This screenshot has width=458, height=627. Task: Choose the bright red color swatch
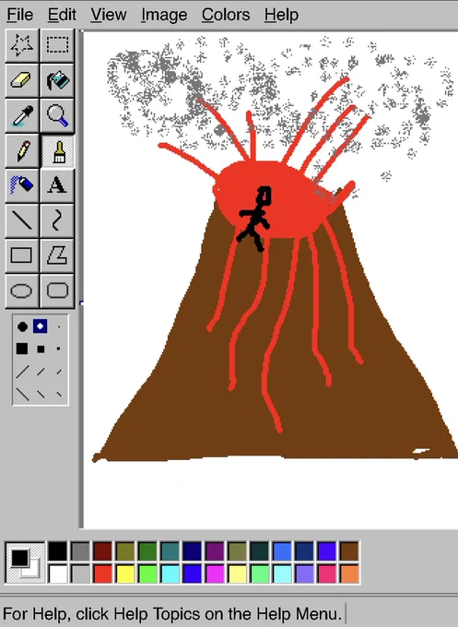(102, 574)
